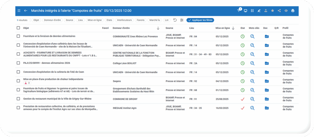Image resolution: width=314 pixels, height=137 pixels.
Task: Open the Interlocuteurs filter chip
Action: (124, 20)
